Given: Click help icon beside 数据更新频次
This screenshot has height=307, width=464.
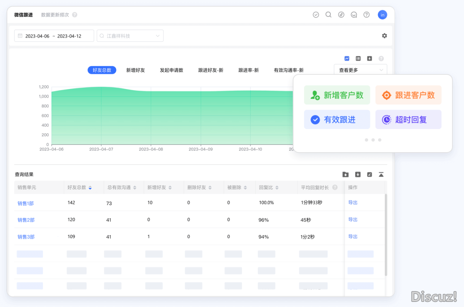Looking at the screenshot, I should [75, 15].
